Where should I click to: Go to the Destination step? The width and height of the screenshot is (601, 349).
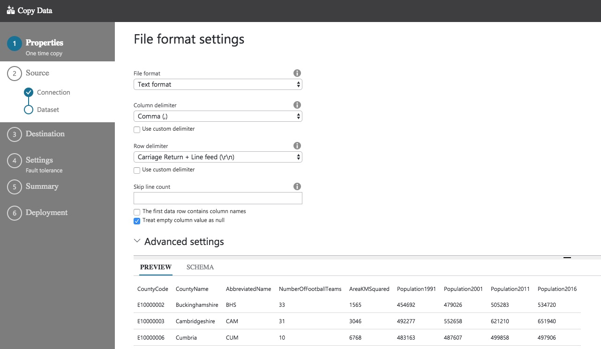(45, 134)
